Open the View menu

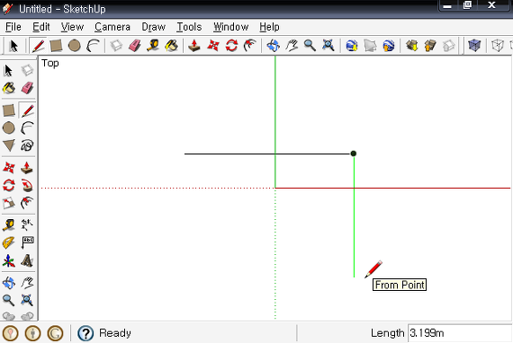tap(72, 27)
